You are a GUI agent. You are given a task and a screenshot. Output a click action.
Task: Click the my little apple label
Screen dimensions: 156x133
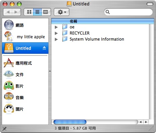(31, 37)
